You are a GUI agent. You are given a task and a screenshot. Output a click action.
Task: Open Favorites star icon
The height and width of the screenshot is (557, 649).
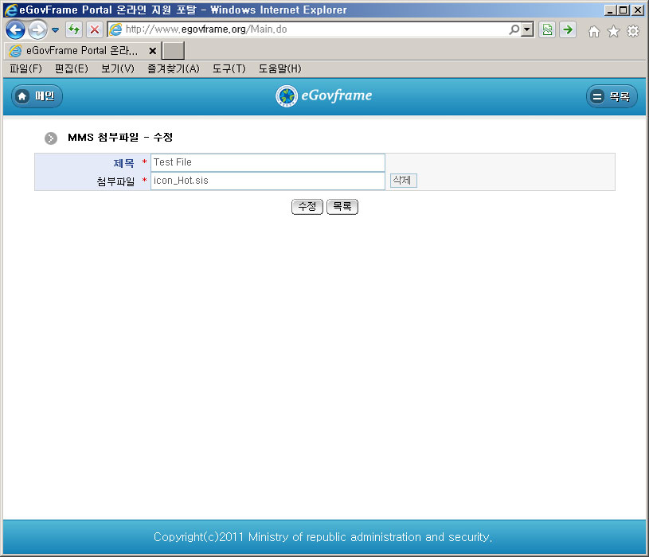tap(613, 31)
